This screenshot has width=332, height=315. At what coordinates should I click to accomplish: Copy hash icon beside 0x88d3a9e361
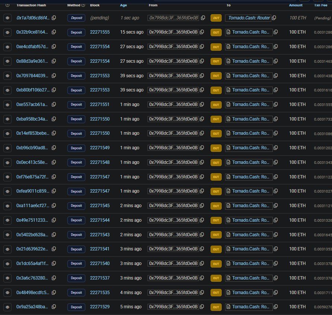pos(54,61)
